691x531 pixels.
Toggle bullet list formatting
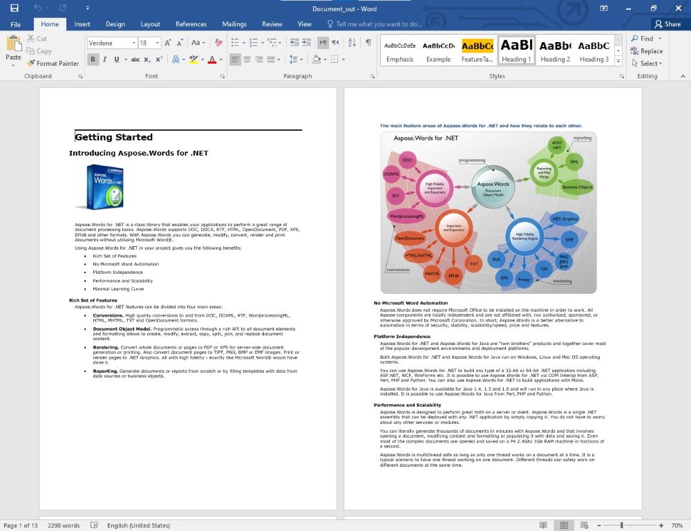pos(235,42)
